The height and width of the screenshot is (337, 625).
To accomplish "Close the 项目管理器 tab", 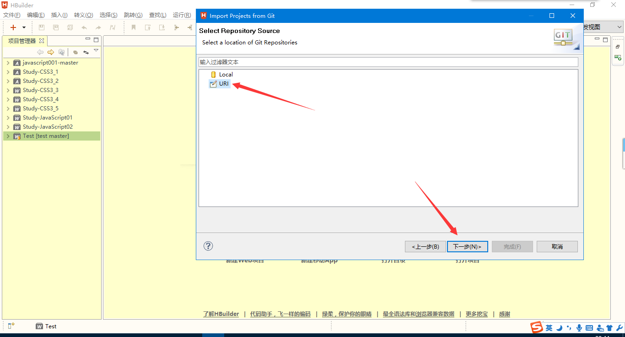I will click(x=41, y=41).
